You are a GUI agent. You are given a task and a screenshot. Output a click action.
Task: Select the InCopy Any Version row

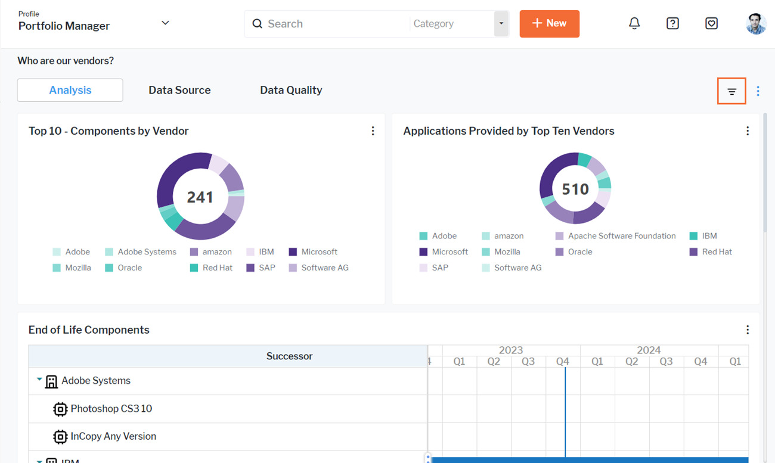click(x=228, y=437)
